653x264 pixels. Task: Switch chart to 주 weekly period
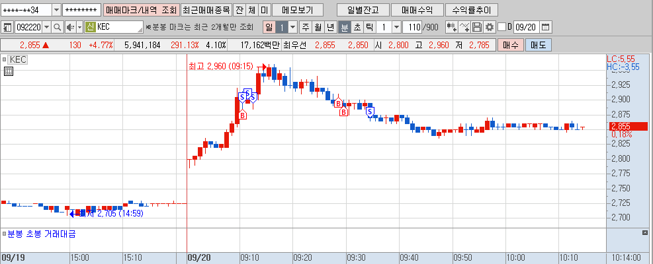306,28
